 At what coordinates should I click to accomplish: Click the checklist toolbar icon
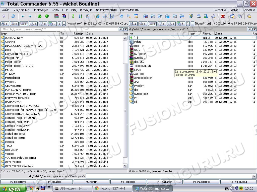pyautogui.click(x=88, y=16)
